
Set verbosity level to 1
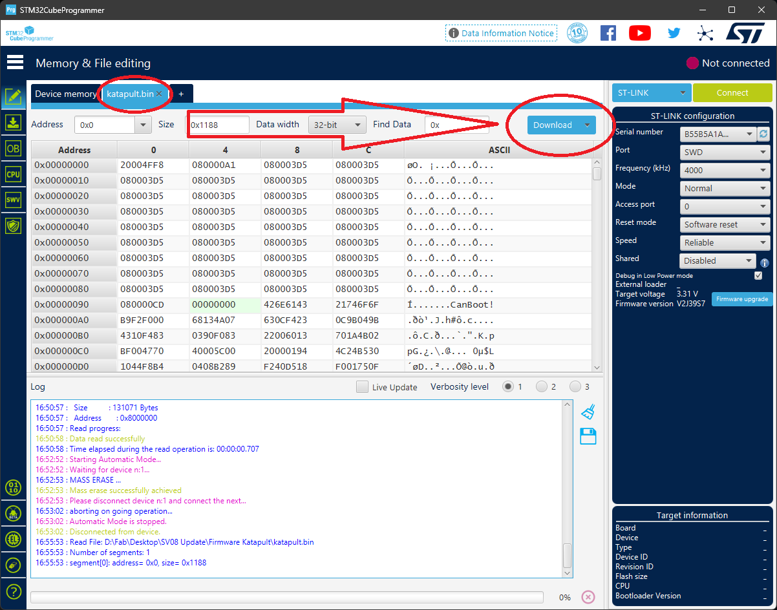pos(508,386)
